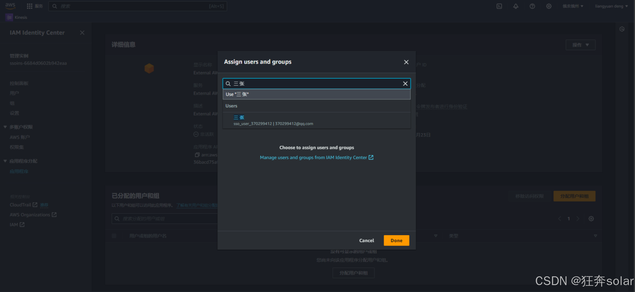
Task: Close the IAM Identity Center sidebar
Action: coord(82,33)
